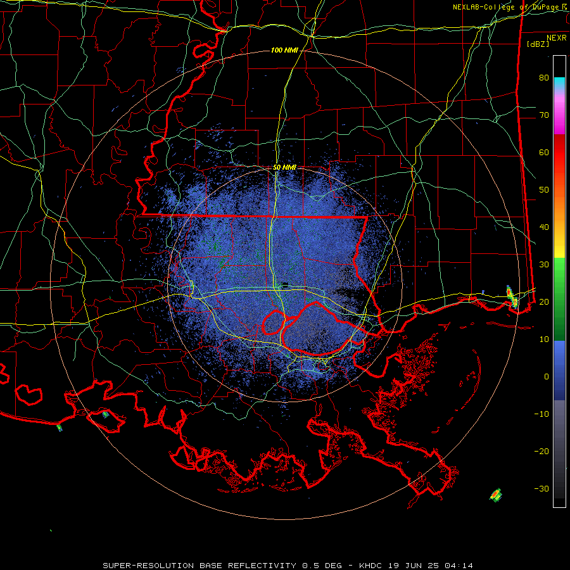
Task: Click the 50 NMI range ring label
Action: click(284, 168)
